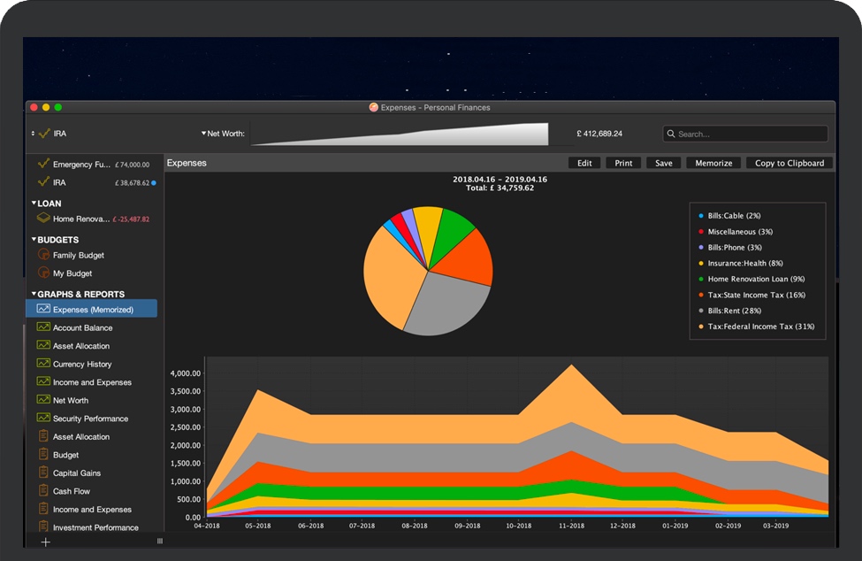Screen dimensions: 862x561
Task: Collapse the BUDGETS section
Action: coord(34,240)
